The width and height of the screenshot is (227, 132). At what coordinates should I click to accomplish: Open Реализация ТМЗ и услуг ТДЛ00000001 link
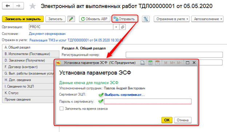click(76, 40)
